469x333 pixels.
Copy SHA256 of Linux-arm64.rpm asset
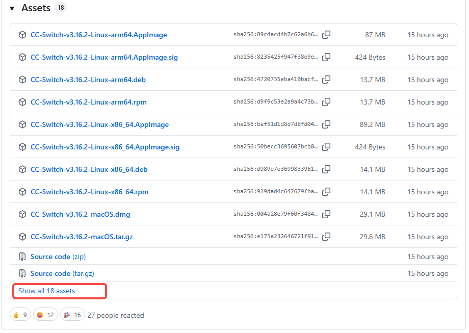[x=326, y=102]
